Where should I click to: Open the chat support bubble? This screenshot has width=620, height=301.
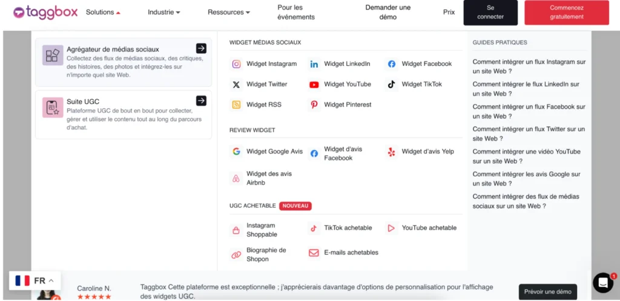[x=604, y=283]
